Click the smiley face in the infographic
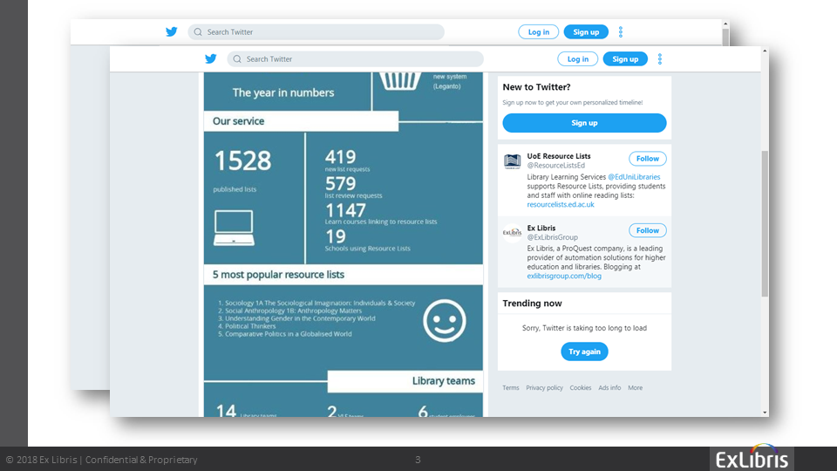This screenshot has width=837, height=471. coord(445,320)
